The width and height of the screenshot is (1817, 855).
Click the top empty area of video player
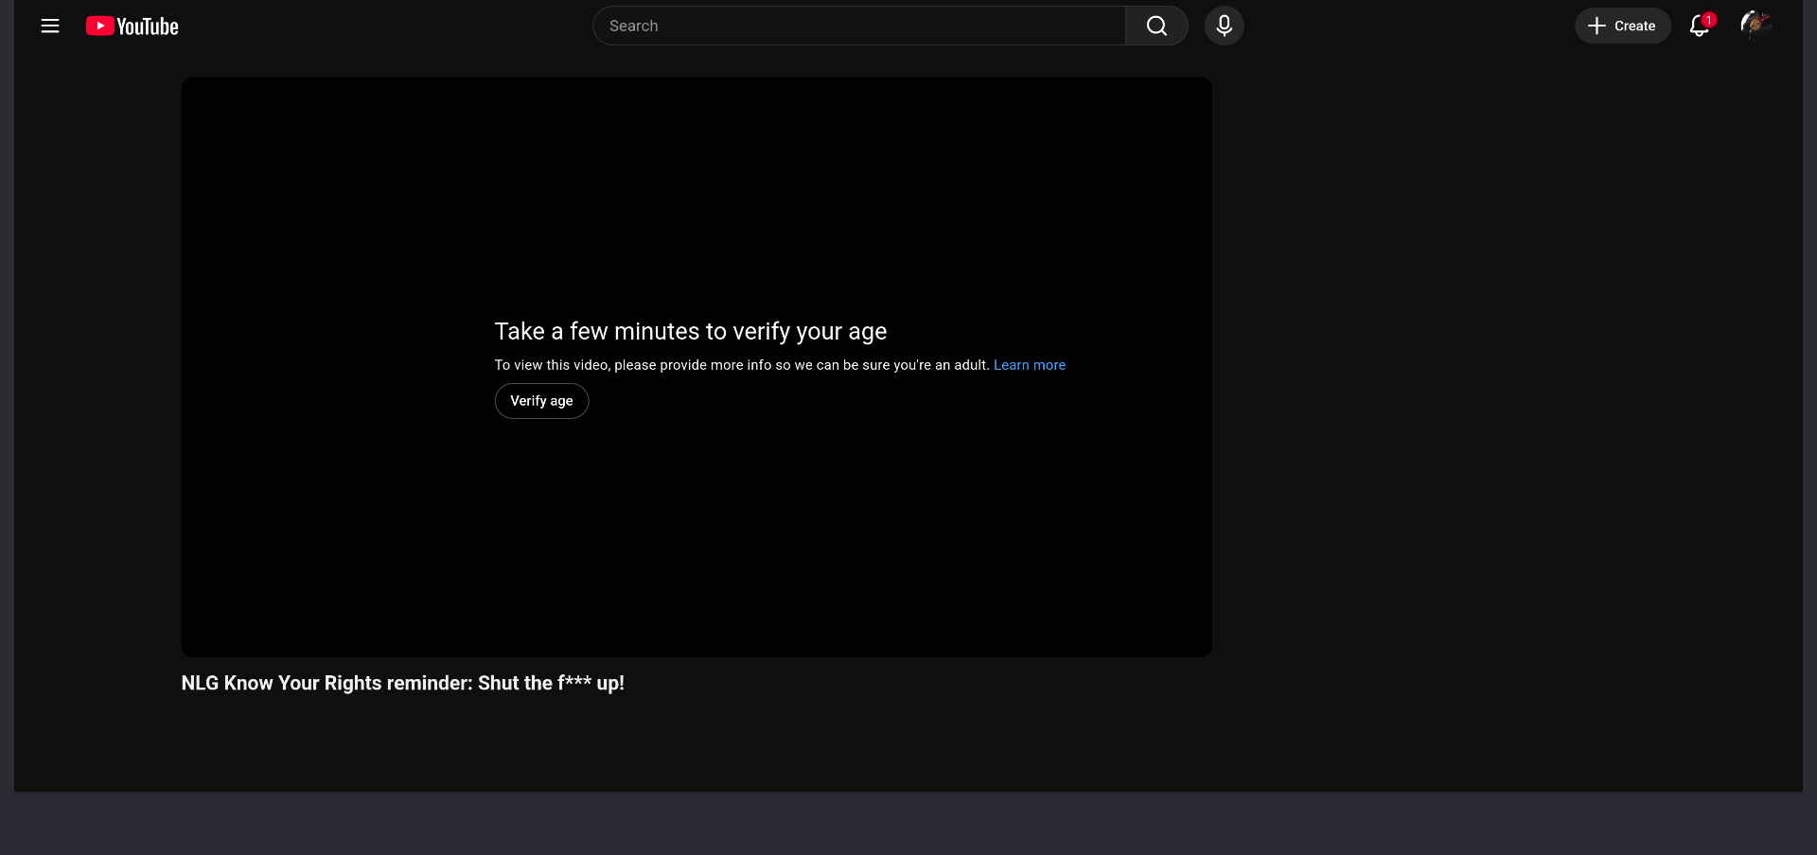(697, 170)
